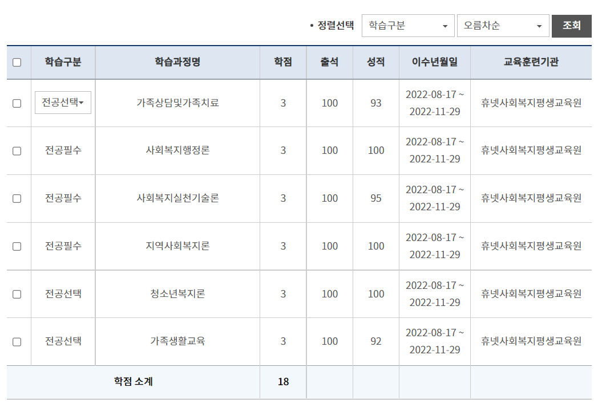The image size is (598, 404).
Task: Click the grade 95 cell
Action: [x=375, y=198]
